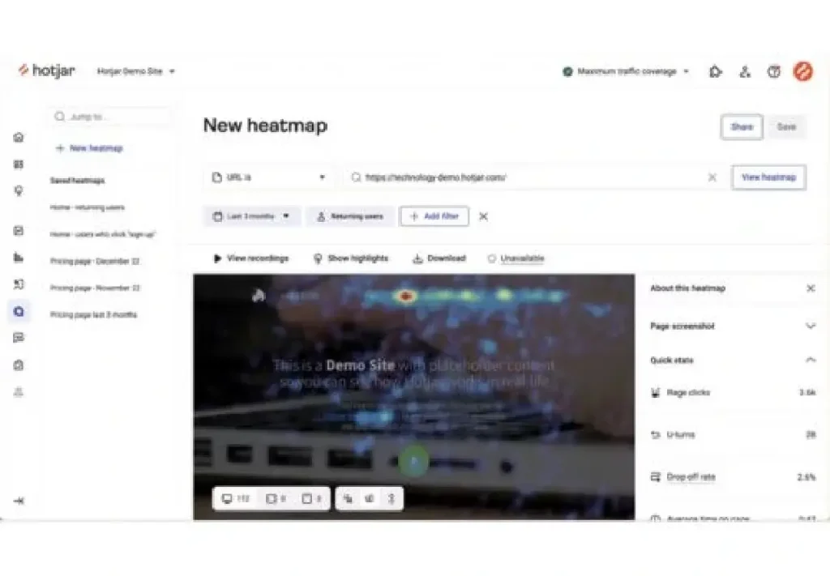Screen dimensions: 830x576
Task: Open 'Home - returning users' saved heatmap
Action: (x=88, y=207)
